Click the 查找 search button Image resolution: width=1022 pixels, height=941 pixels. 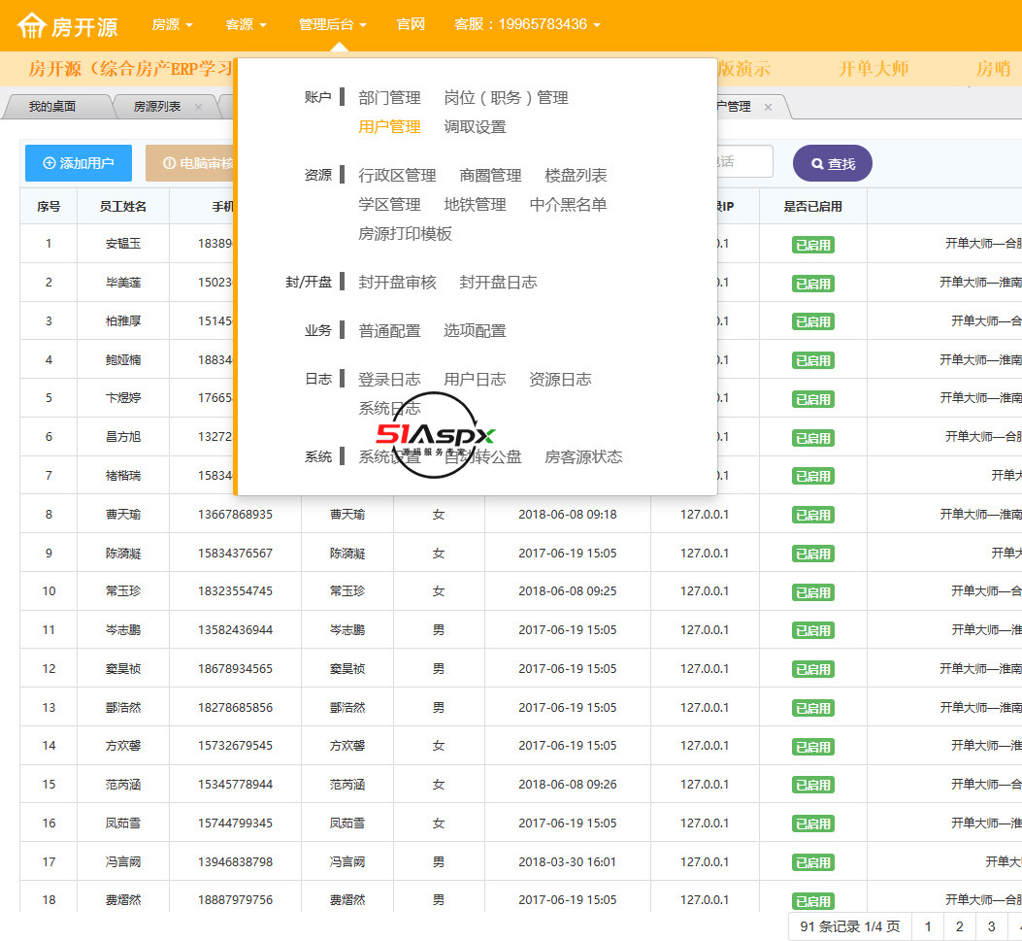(x=832, y=164)
